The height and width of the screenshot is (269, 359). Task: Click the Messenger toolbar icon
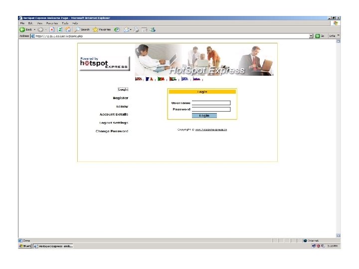point(153,29)
